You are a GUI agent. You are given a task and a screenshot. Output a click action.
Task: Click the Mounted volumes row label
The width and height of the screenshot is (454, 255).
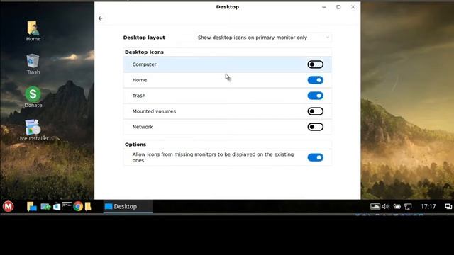coord(154,111)
